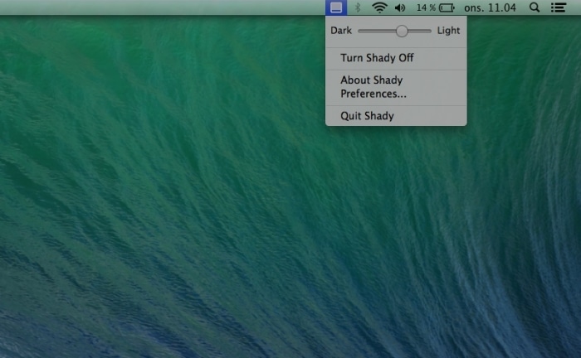Screen dimensions: 581x358
Task: Open Notification Center list icon
Action: pos(559,7)
